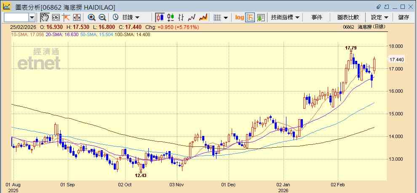Switch to the orange area chart type
The width and height of the screenshot is (417, 193).
click(x=203, y=18)
